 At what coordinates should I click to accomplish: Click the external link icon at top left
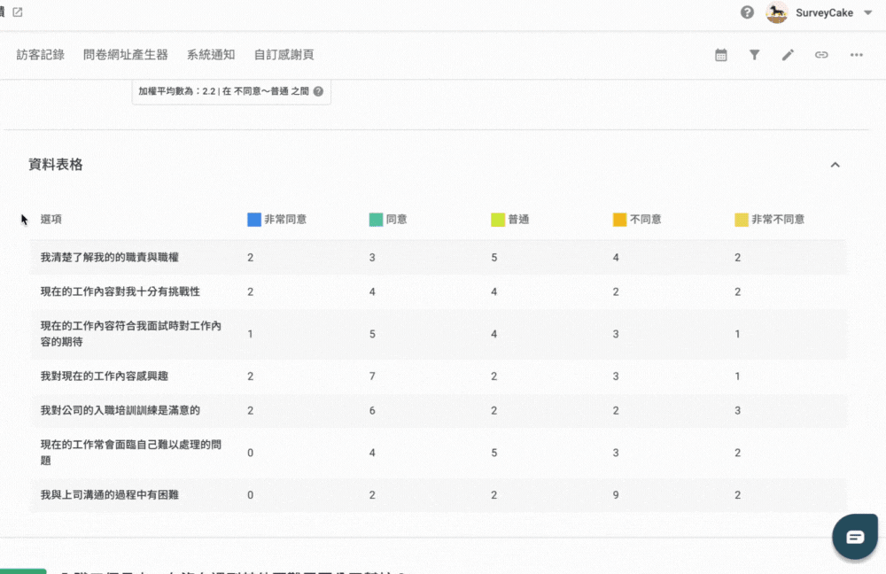click(18, 12)
